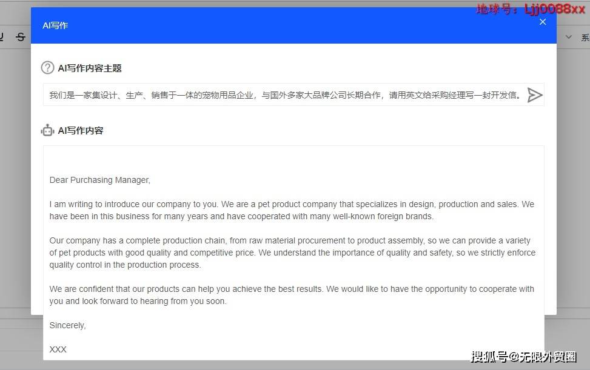The width and height of the screenshot is (590, 370).
Task: Open the dropdown chevron in background toolbar
Action: [569, 37]
